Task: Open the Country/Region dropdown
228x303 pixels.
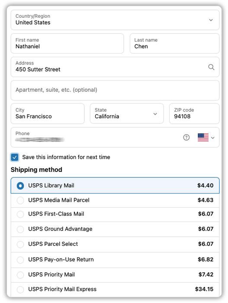Action: tap(115, 20)
